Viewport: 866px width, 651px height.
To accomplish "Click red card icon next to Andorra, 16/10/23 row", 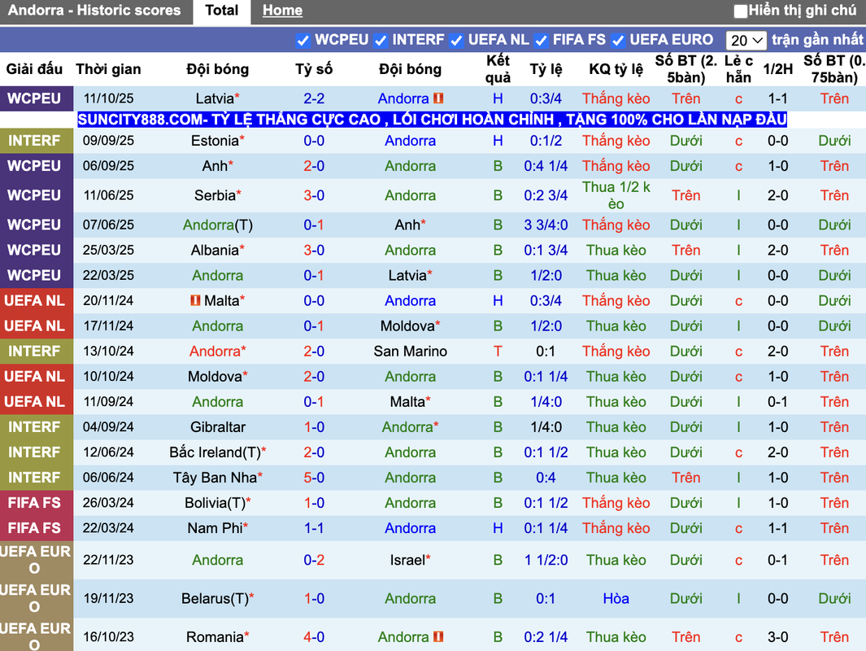I will (x=438, y=636).
